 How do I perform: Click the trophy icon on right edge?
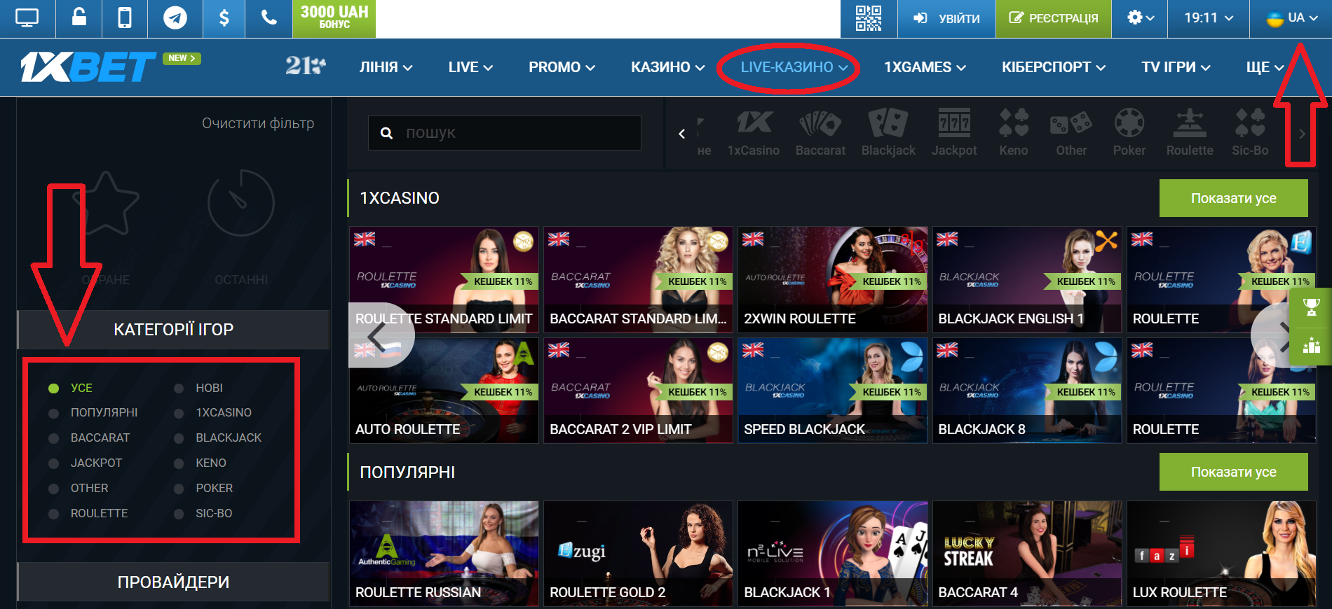pos(1312,307)
